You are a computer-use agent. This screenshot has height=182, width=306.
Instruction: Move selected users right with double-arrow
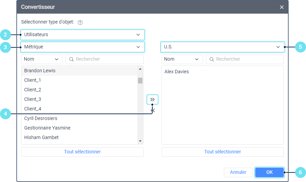click(x=152, y=100)
